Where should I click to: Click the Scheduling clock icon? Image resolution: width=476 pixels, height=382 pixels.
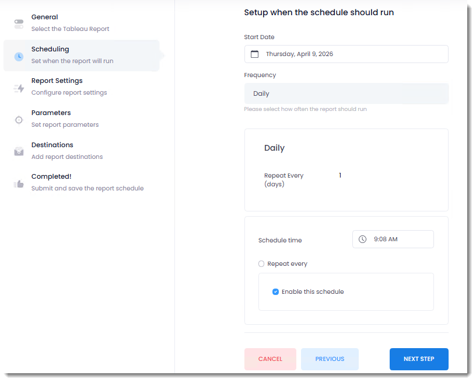point(19,56)
